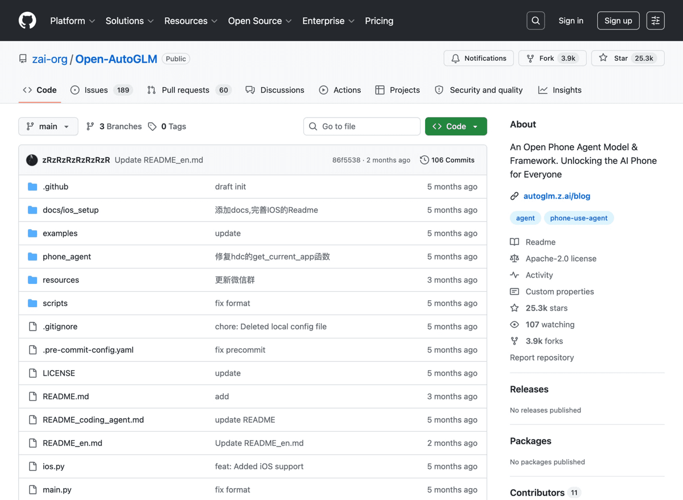Open the GitHub homepage logo
This screenshot has height=500, width=683.
pos(27,20)
